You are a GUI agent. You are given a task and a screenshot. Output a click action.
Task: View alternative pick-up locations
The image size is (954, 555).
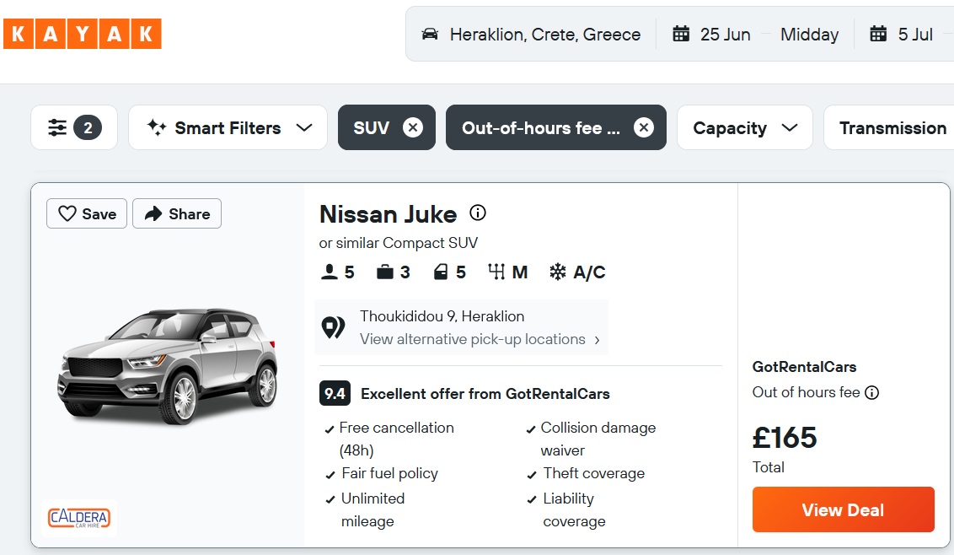480,339
